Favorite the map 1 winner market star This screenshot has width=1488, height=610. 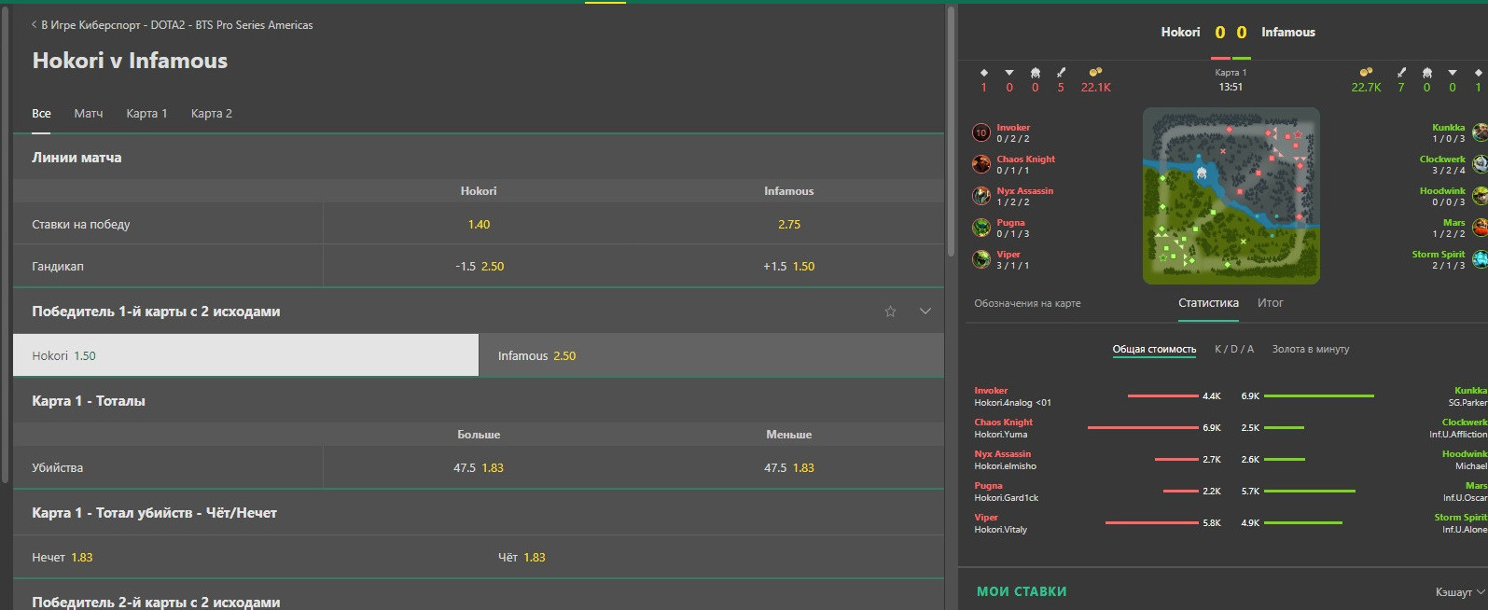(890, 312)
